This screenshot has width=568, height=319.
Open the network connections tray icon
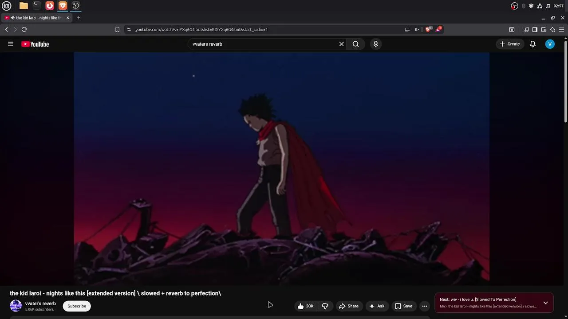tap(540, 6)
